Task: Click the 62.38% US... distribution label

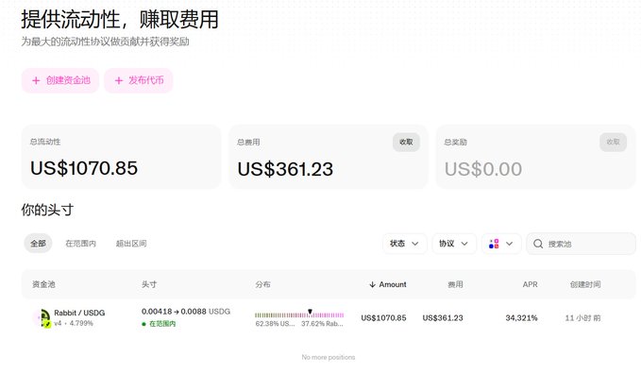Action: pyautogui.click(x=275, y=324)
